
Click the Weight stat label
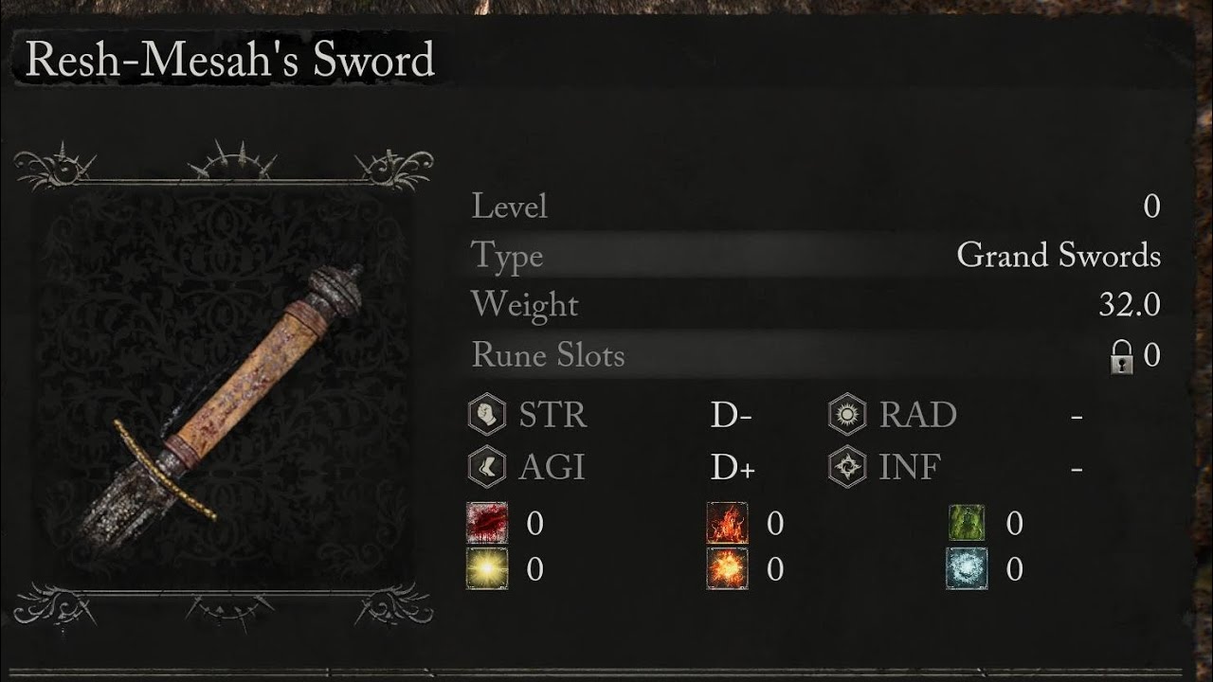(524, 305)
